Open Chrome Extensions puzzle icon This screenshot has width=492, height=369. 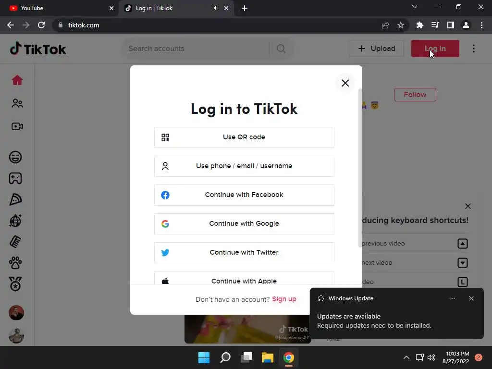click(419, 25)
